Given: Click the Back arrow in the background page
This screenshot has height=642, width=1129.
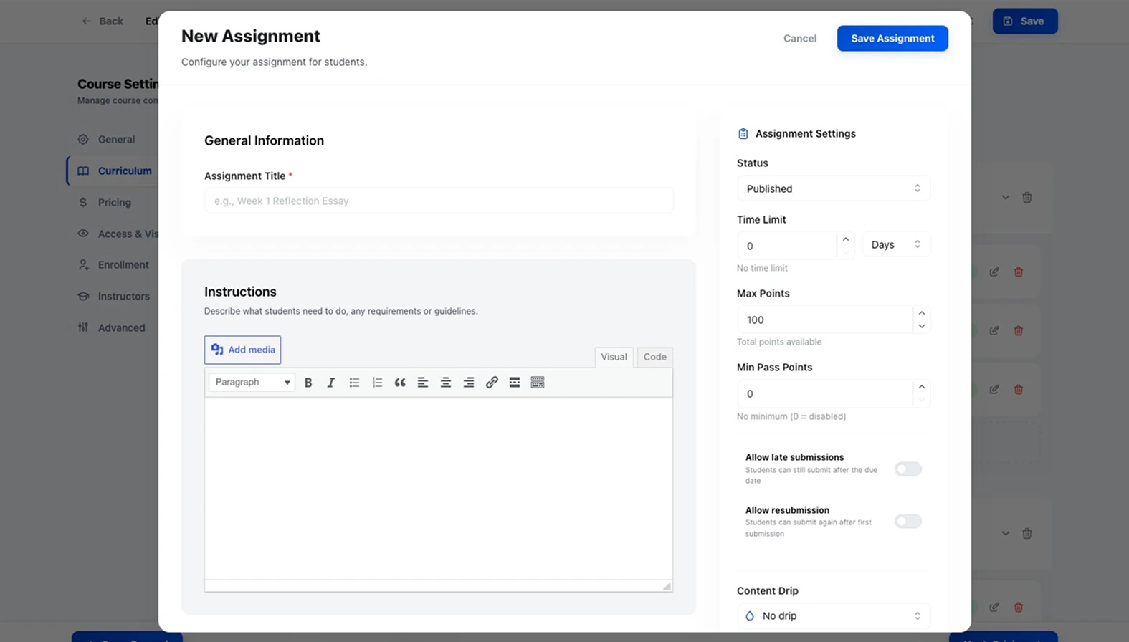Looking at the screenshot, I should 86,21.
